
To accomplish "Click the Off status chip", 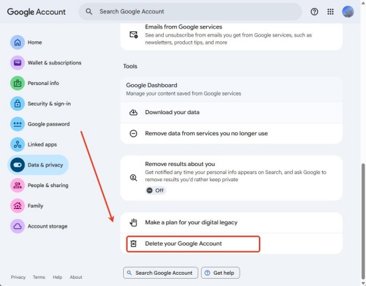I will tap(155, 190).
